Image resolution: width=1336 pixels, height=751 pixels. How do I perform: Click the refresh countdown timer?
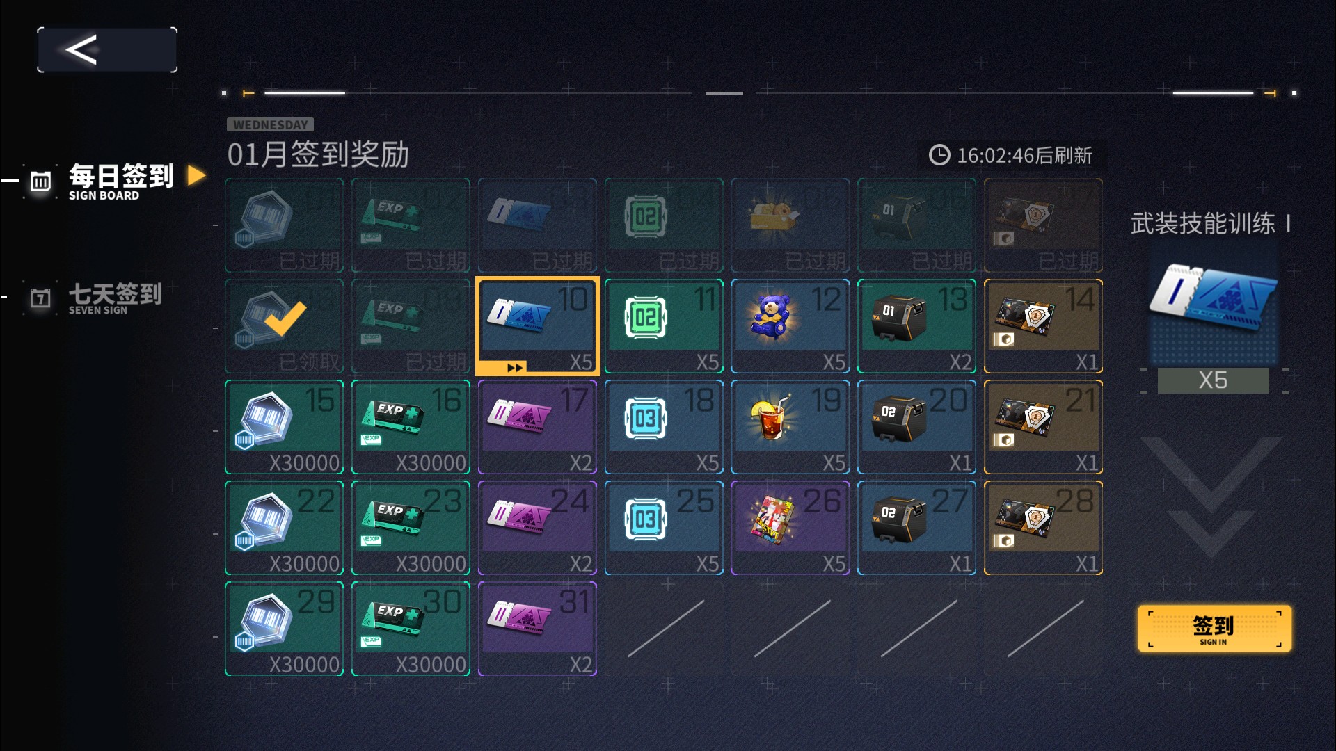(1011, 155)
